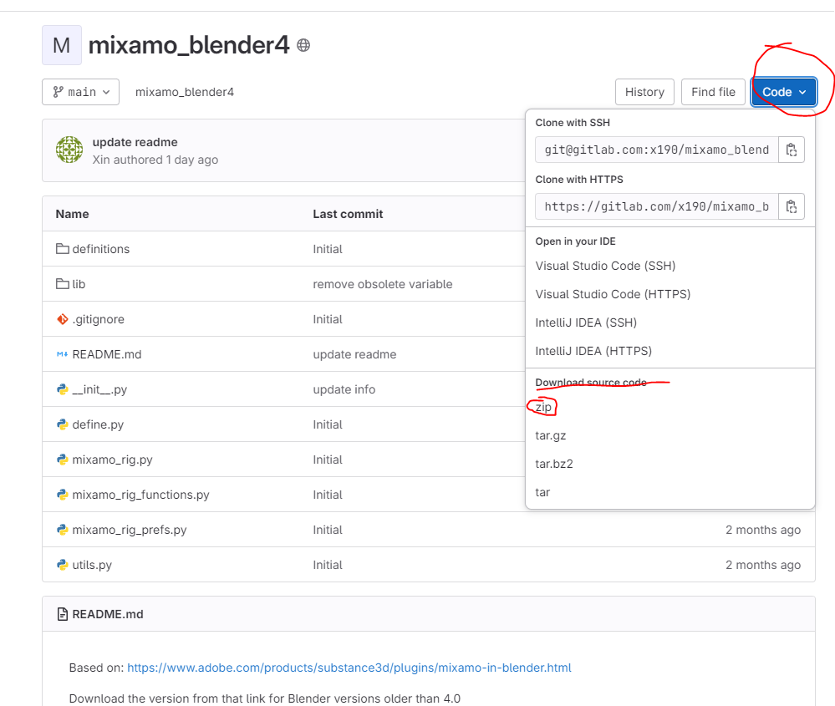Click the update readme commit title
The image size is (835, 706).
(135, 142)
